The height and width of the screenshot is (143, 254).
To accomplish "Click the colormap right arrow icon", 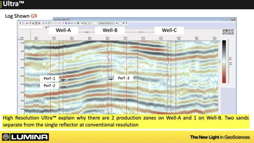I will (x=233, y=30).
